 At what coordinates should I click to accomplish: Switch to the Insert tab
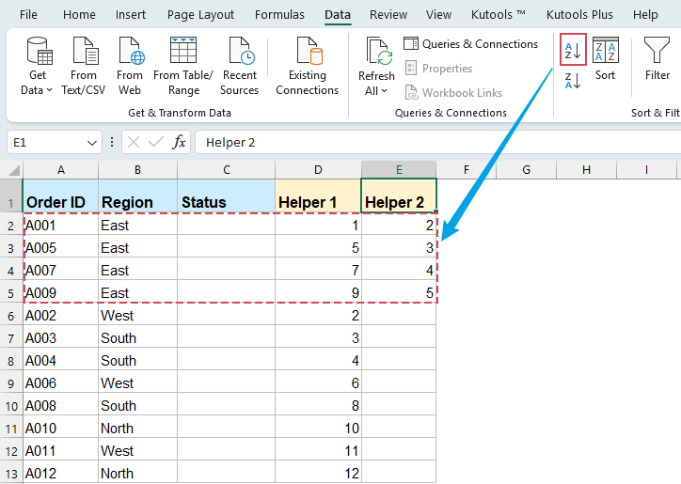[x=131, y=15]
